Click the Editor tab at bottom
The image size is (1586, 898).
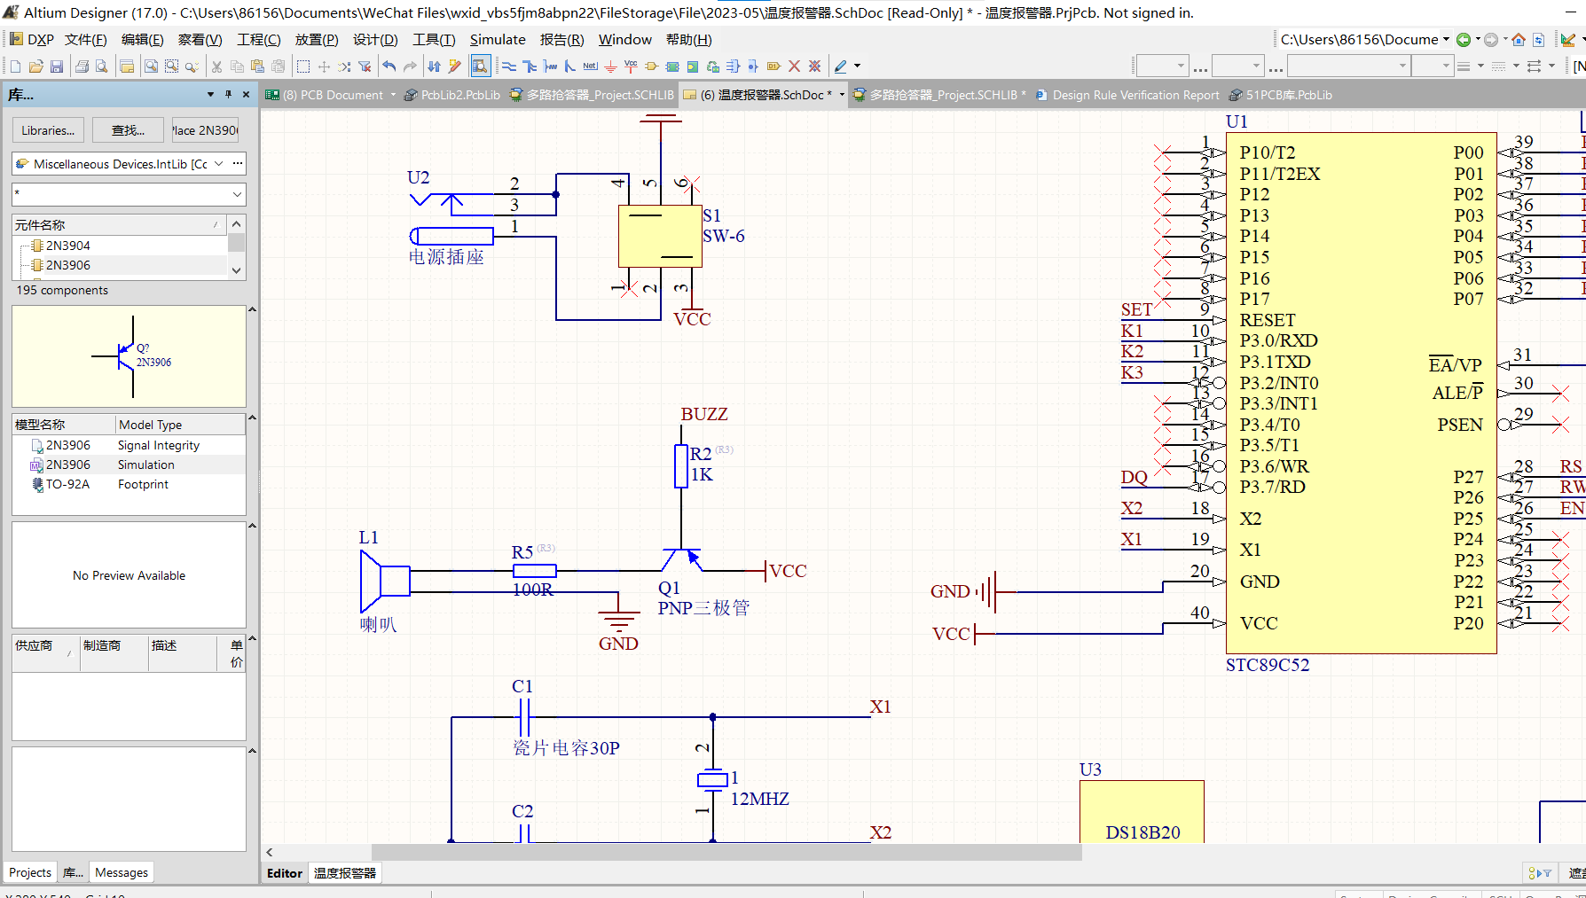coord(285,873)
